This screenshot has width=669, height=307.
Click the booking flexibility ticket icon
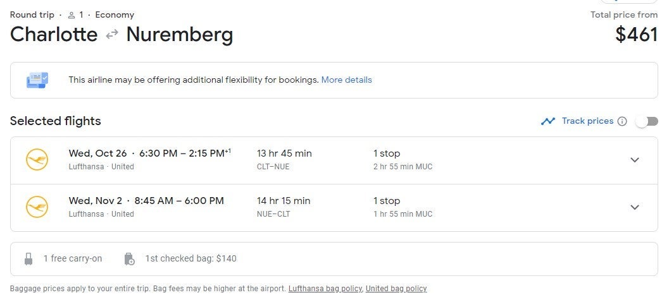37,80
